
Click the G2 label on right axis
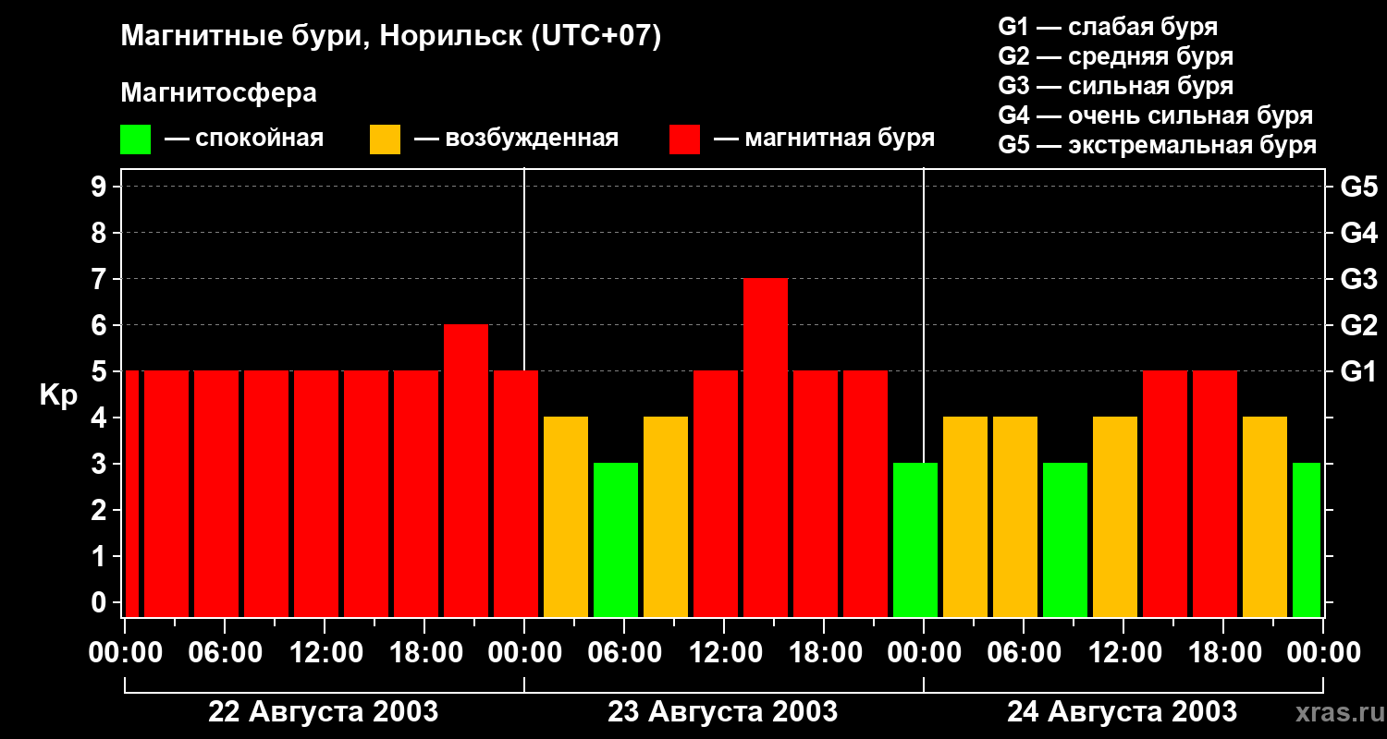pyautogui.click(x=1358, y=326)
